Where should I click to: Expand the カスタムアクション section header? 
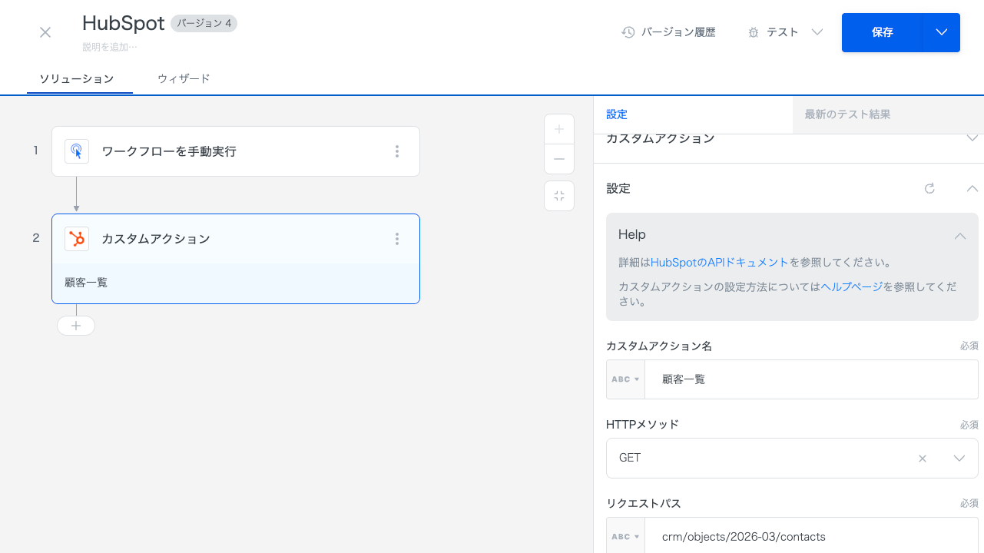[x=789, y=140]
